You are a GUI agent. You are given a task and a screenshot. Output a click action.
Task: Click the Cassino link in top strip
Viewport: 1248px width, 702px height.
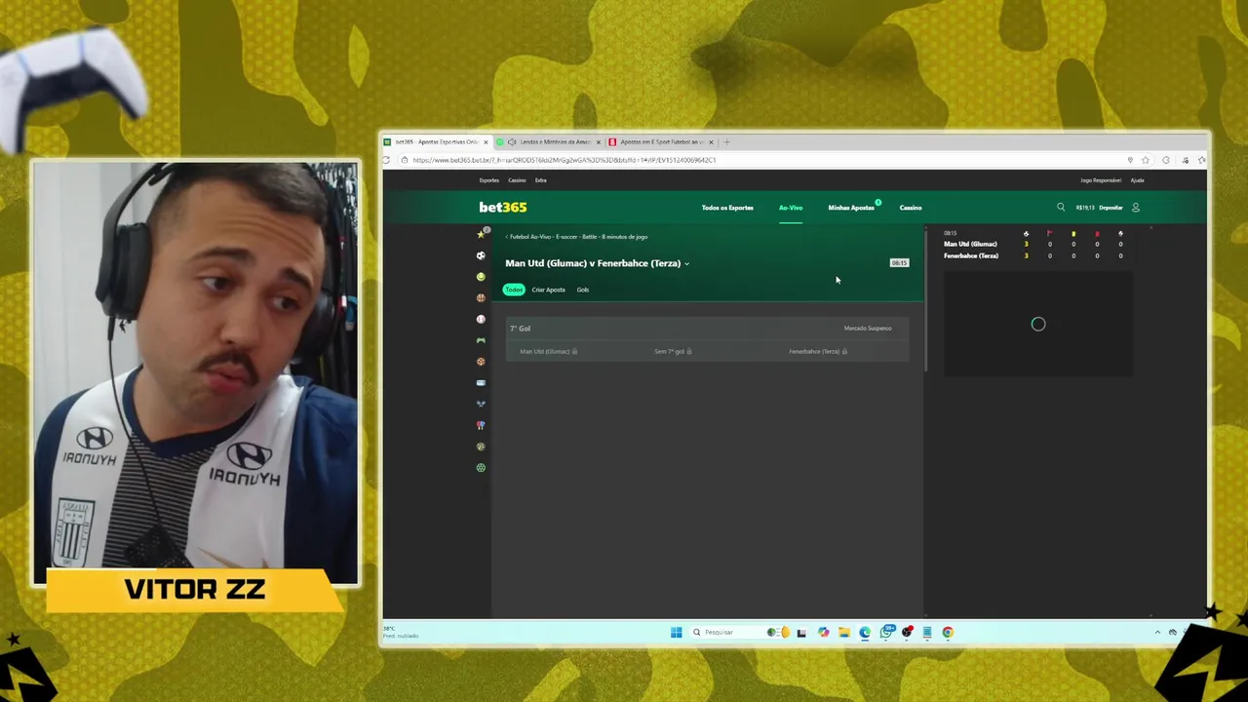517,180
